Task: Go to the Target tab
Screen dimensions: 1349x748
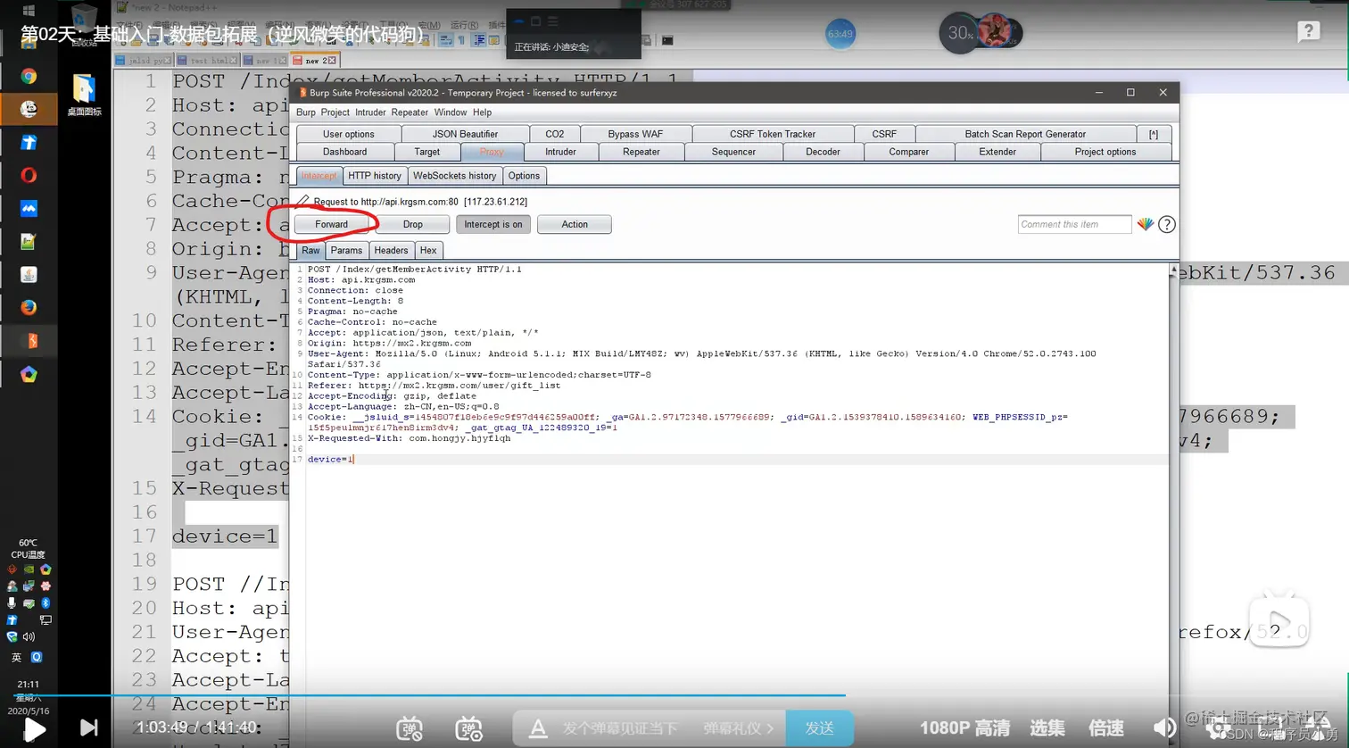Action: coord(427,152)
